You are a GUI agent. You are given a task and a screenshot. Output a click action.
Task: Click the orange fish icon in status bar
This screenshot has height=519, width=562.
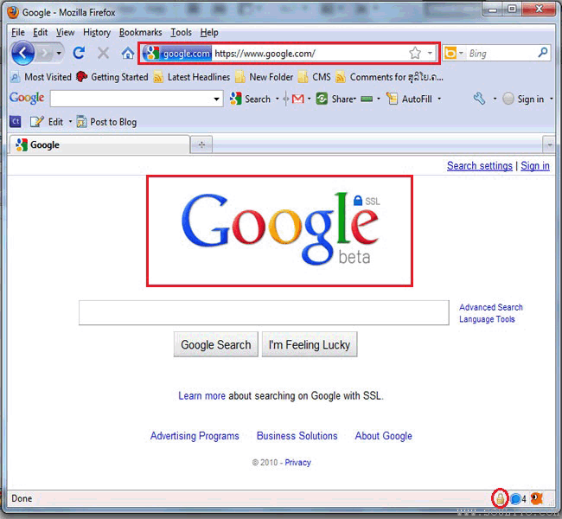point(537,498)
